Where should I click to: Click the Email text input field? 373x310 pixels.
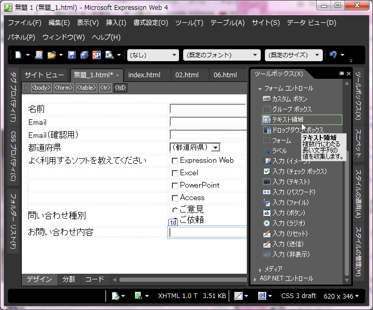pyautogui.click(x=208, y=121)
